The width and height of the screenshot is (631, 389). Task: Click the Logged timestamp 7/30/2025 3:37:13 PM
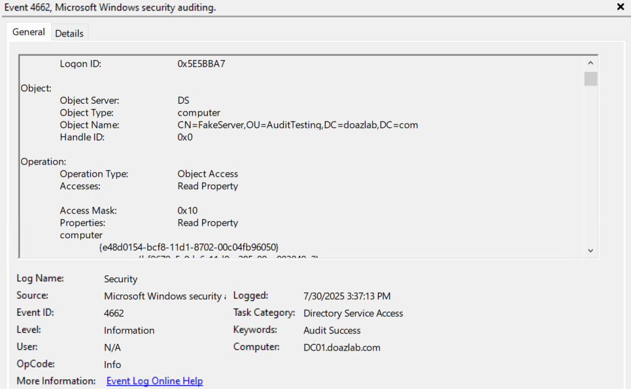click(x=347, y=296)
